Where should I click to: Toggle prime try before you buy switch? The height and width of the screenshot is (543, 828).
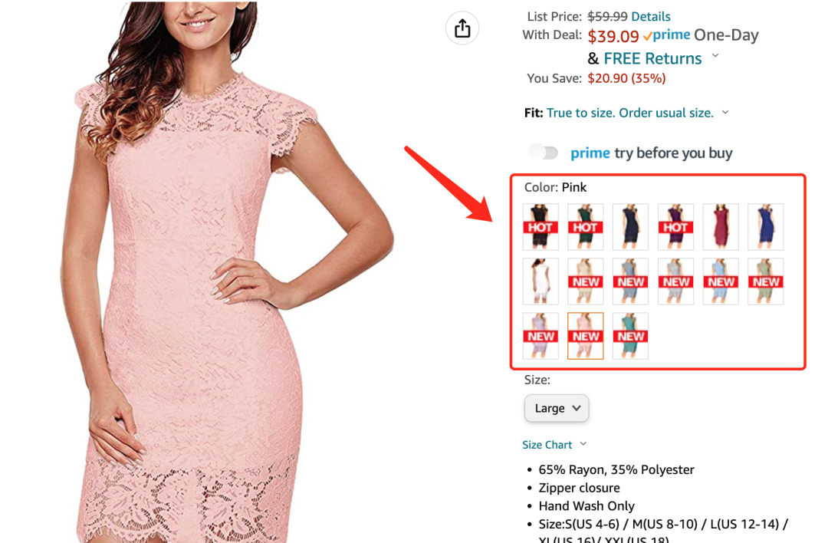[x=544, y=153]
